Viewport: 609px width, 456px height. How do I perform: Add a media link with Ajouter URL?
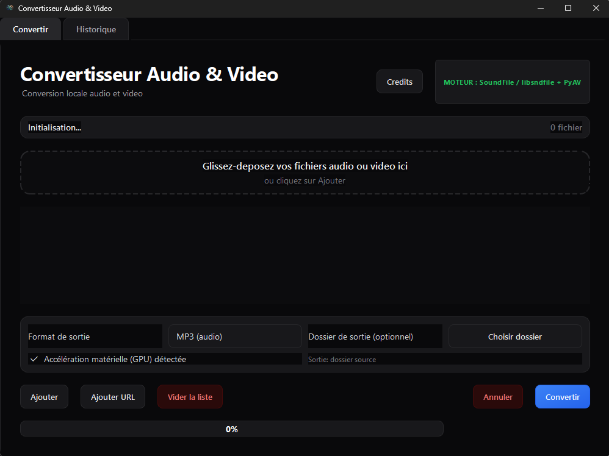pyautogui.click(x=112, y=396)
